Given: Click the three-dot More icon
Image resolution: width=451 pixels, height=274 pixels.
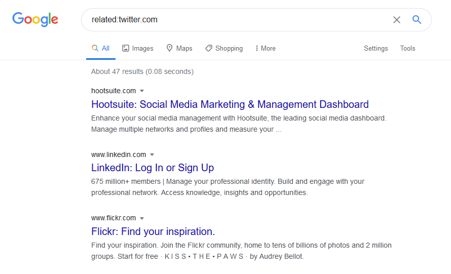Looking at the screenshot, I should pos(256,48).
